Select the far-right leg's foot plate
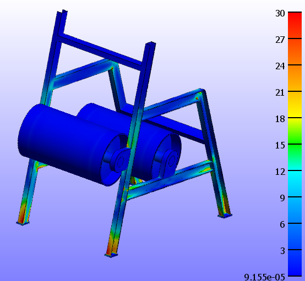 click(225, 216)
